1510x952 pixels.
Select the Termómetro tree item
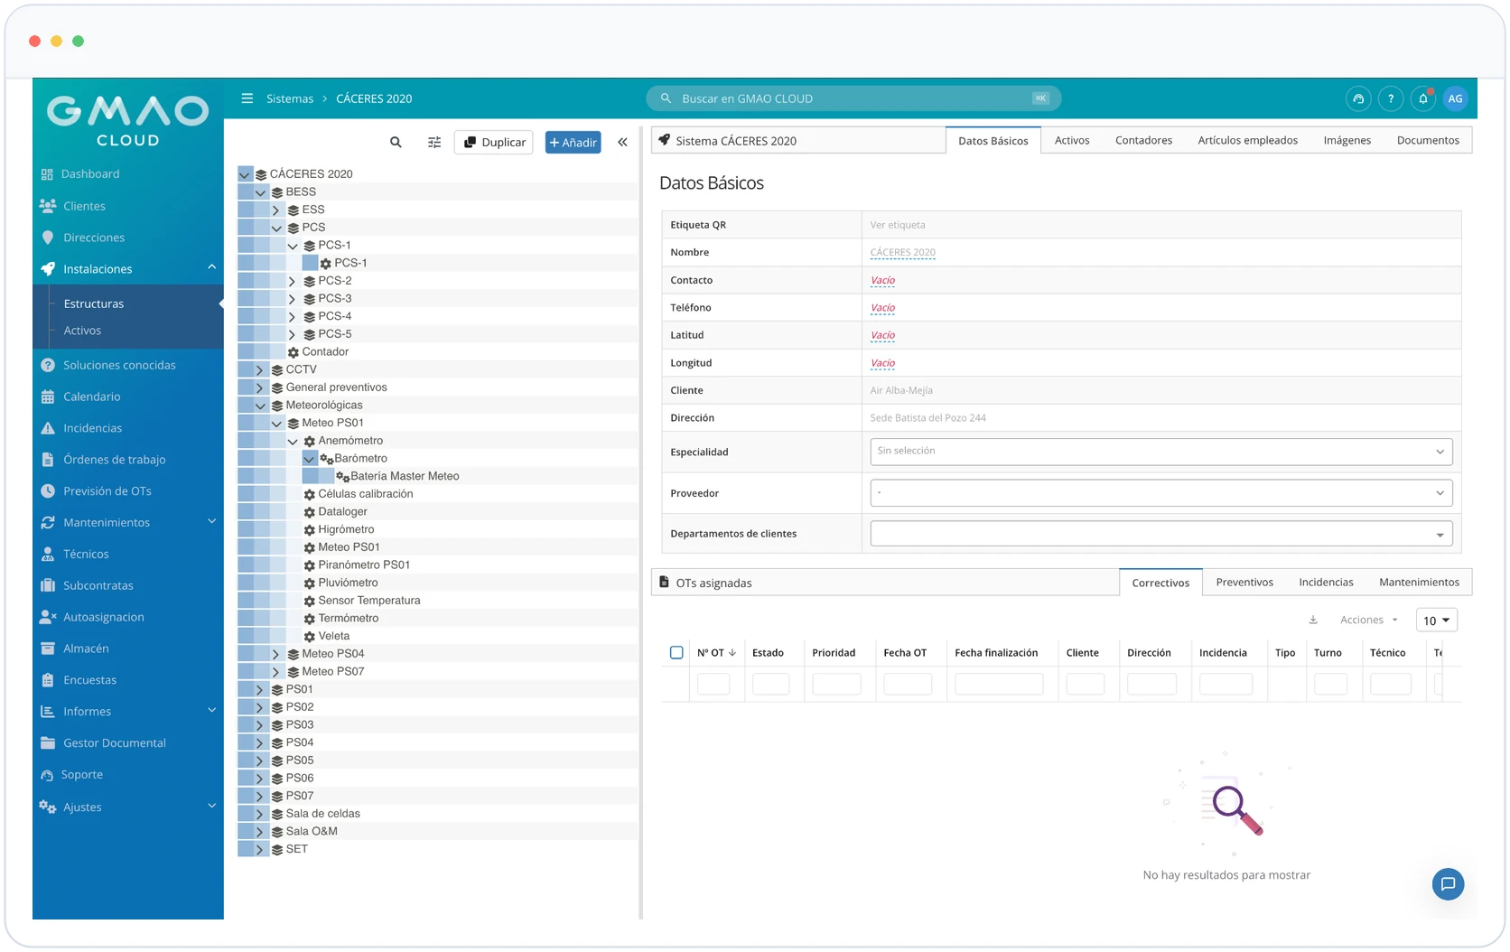point(349,618)
